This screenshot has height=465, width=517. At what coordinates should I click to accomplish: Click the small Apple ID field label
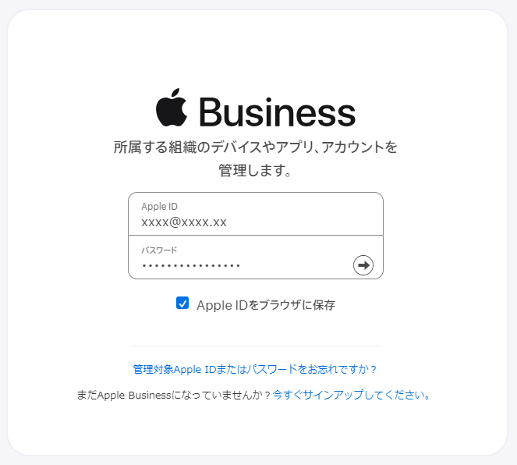point(159,207)
